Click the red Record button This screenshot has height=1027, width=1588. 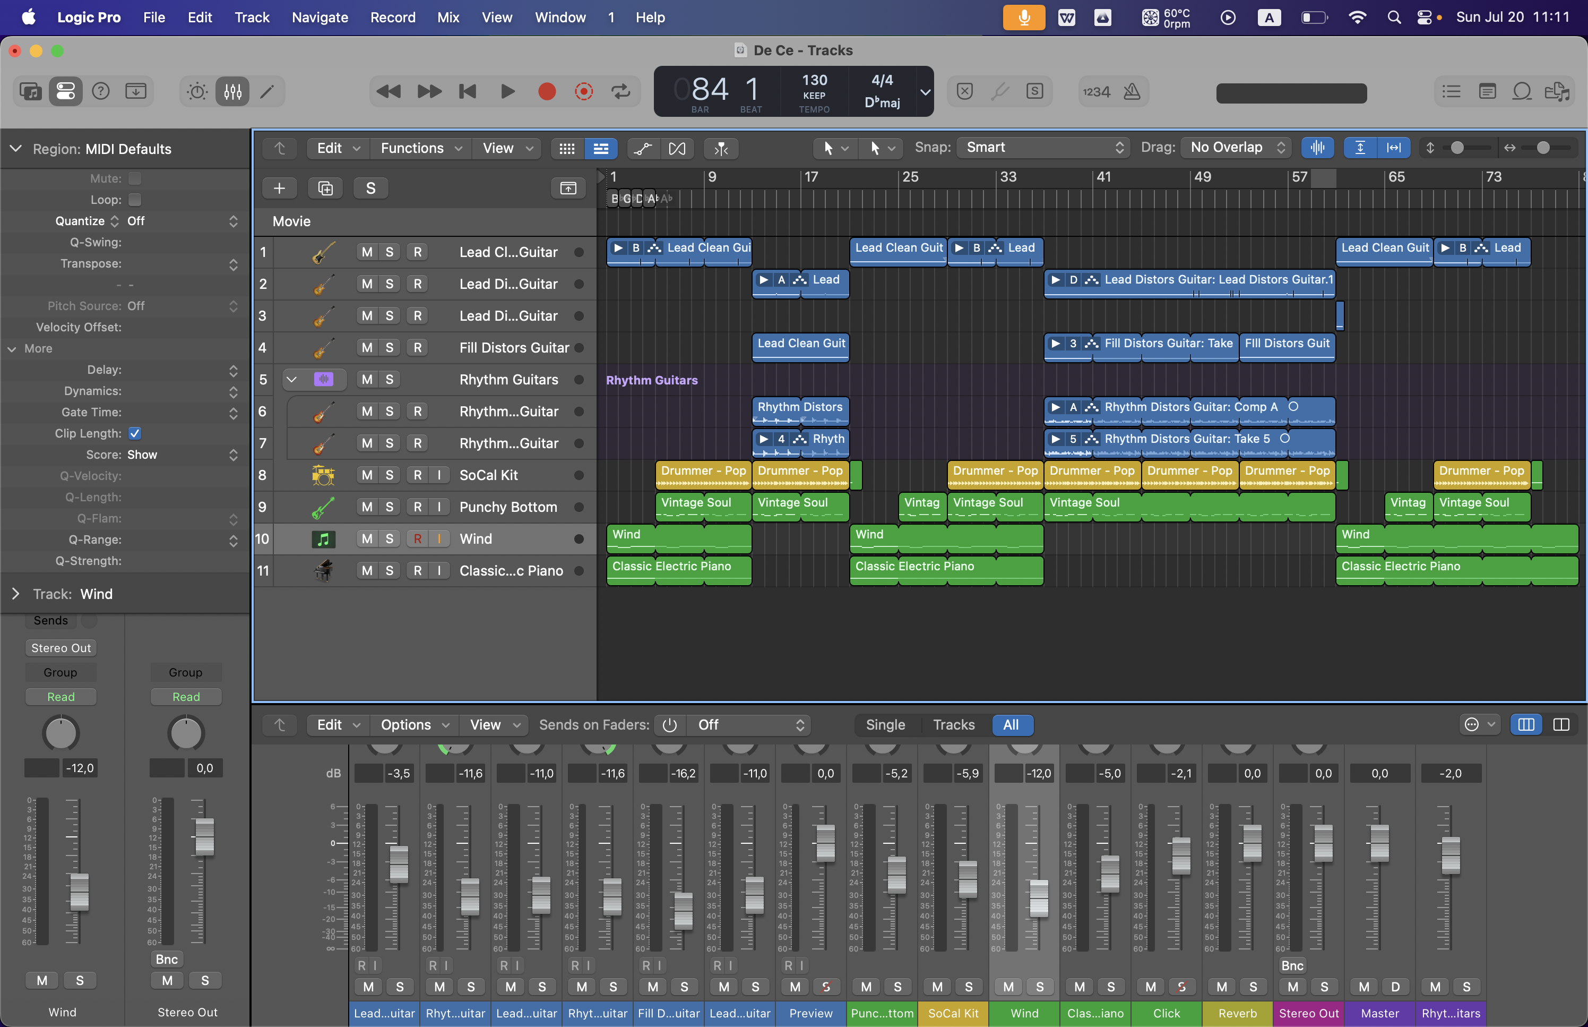click(547, 91)
